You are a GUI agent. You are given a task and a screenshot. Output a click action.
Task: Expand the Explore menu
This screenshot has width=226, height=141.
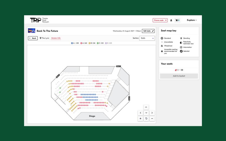point(192,20)
